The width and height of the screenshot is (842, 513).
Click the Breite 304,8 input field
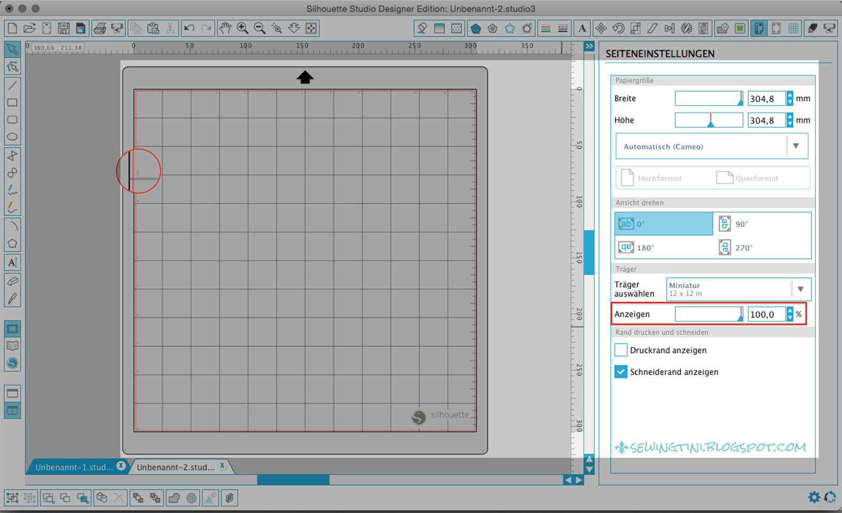pyautogui.click(x=767, y=98)
